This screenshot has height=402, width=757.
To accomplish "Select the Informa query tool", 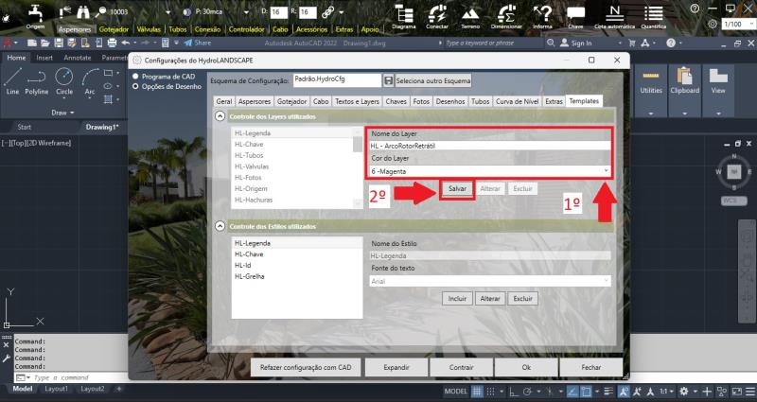I will [x=542, y=16].
